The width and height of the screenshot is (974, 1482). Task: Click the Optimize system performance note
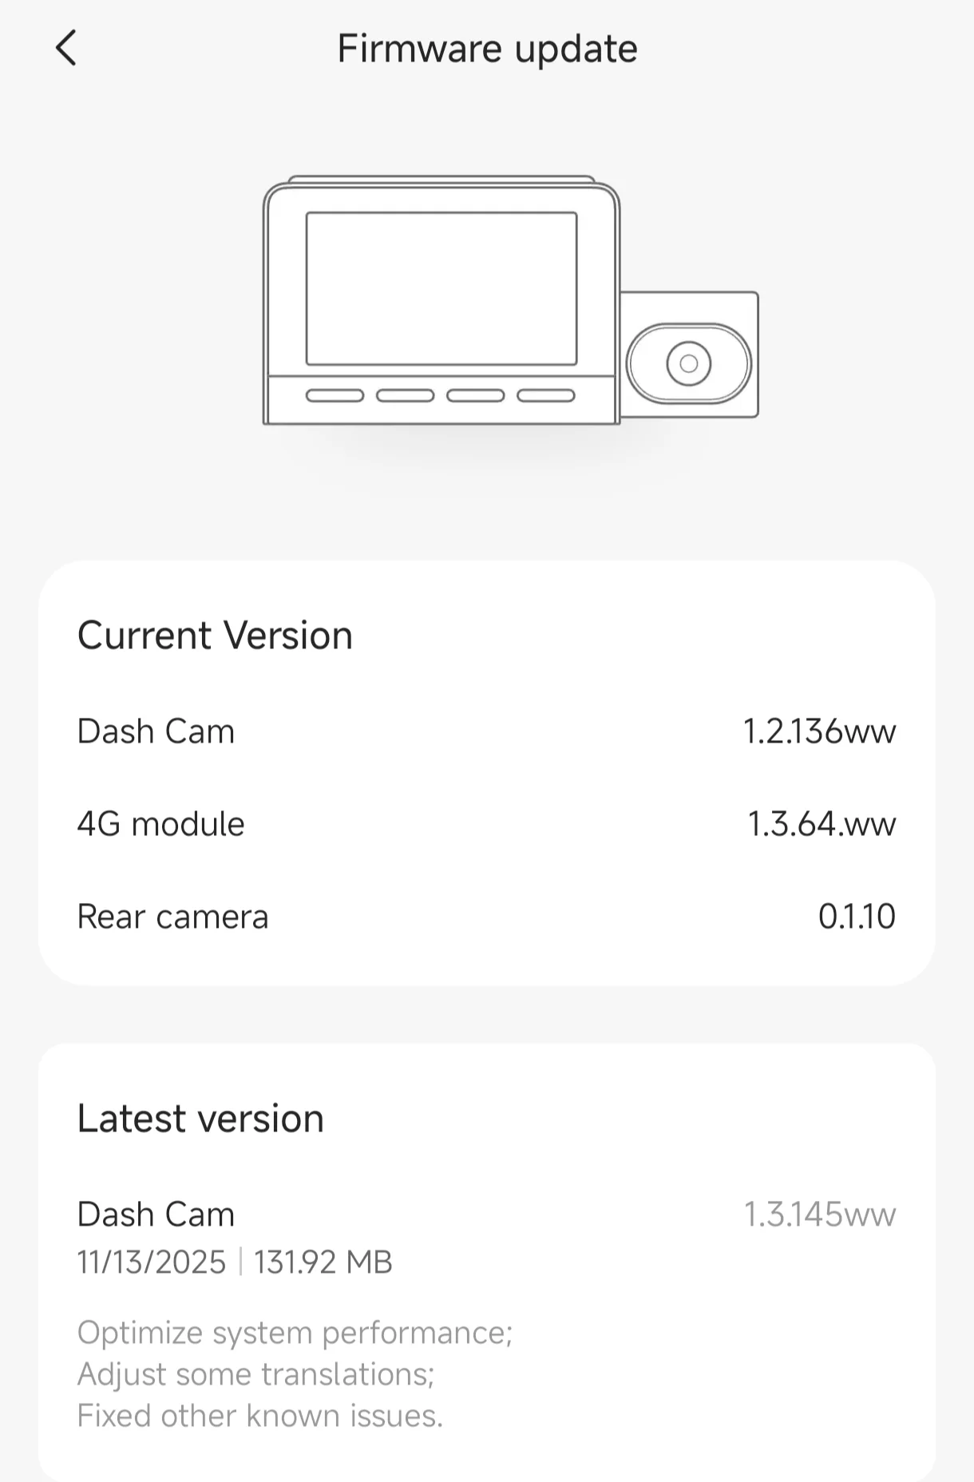(x=295, y=1333)
